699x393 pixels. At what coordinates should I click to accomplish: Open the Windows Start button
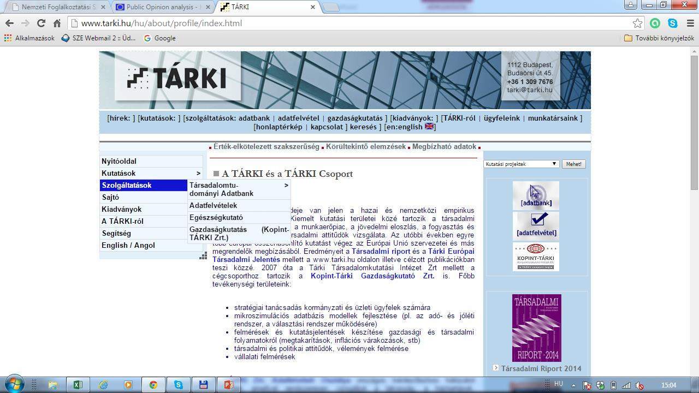[x=14, y=385]
